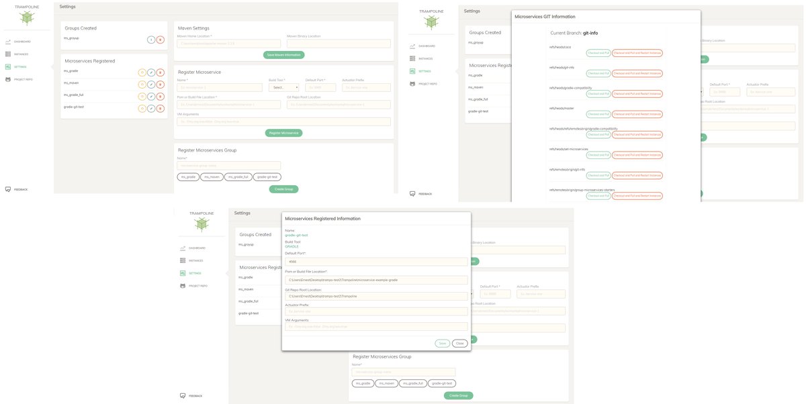The height and width of the screenshot is (404, 806).
Task: Click Checkout and Pull for refs/heads/gradle-compatibility
Action: point(598,94)
